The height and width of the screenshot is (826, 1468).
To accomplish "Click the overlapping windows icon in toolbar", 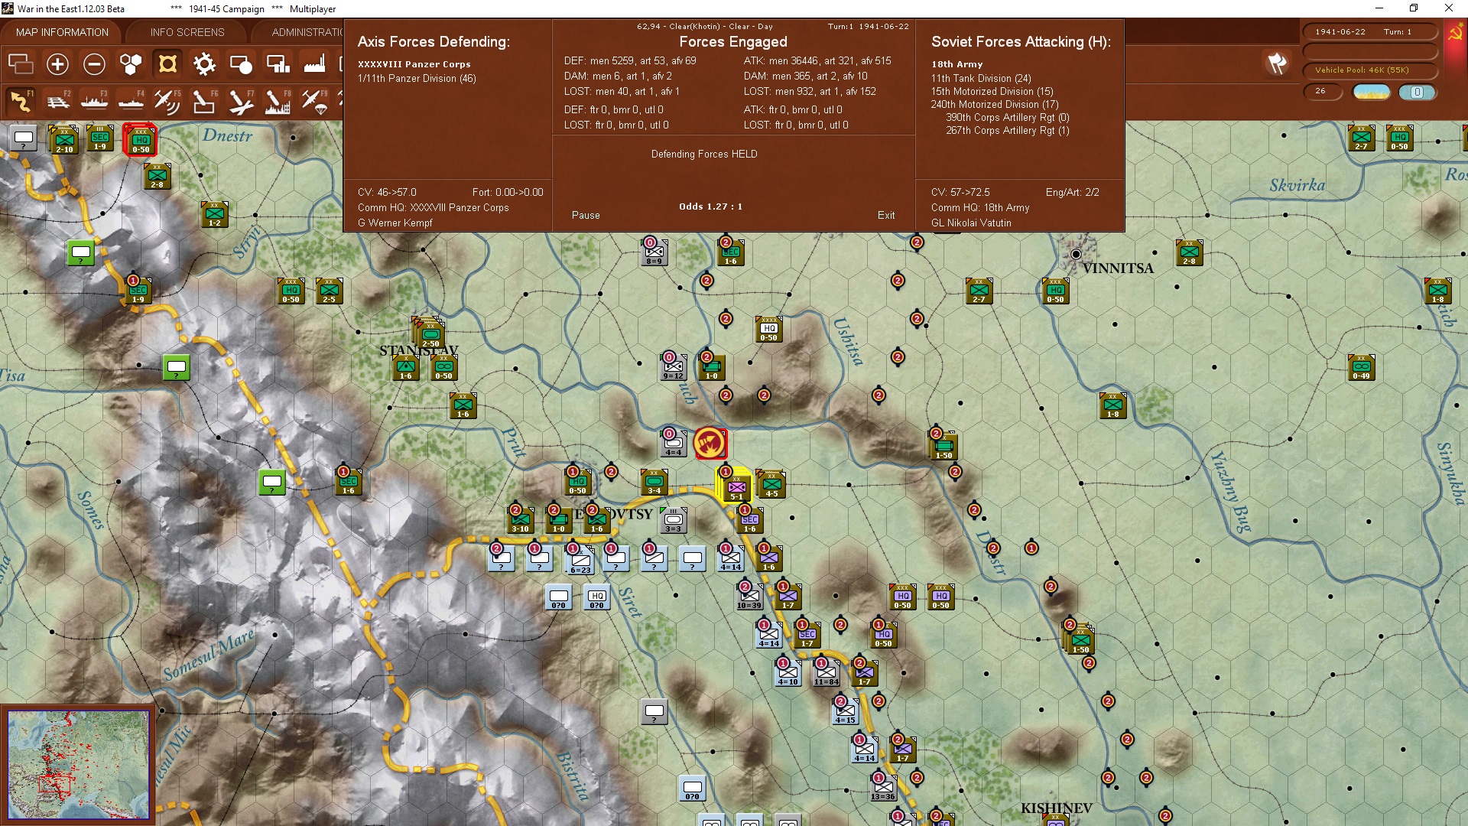I will click(21, 64).
